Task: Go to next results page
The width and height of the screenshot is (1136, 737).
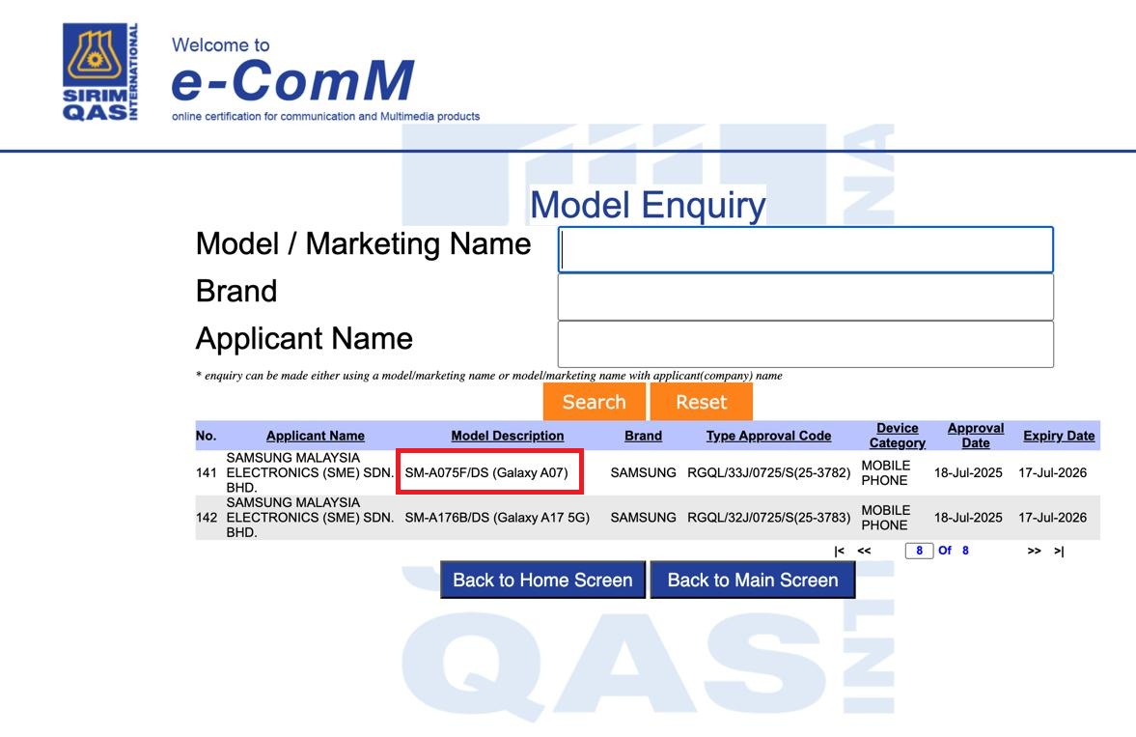Action: [x=1034, y=552]
